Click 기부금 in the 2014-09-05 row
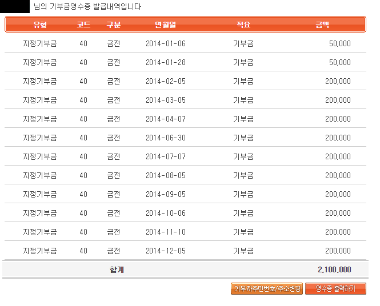 point(243,195)
